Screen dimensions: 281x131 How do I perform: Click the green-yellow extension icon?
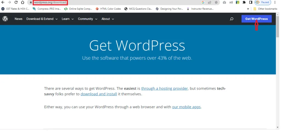pyautogui.click(x=238, y=2)
